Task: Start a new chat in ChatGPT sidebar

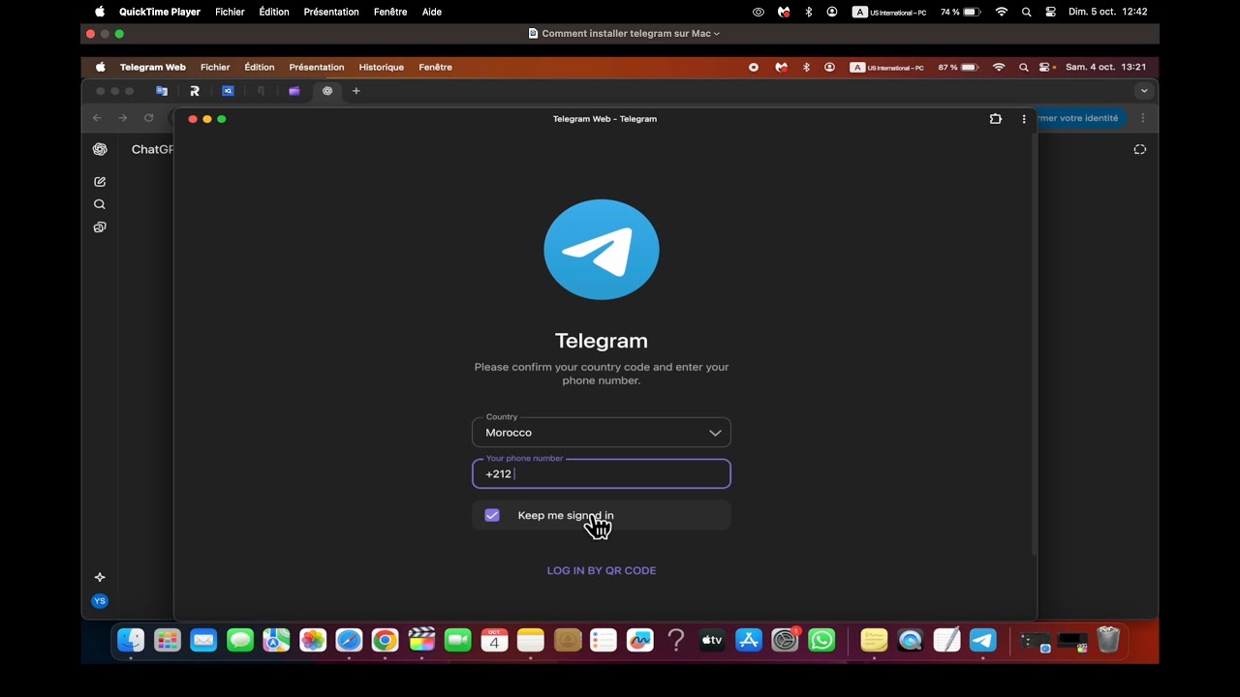Action: click(100, 182)
